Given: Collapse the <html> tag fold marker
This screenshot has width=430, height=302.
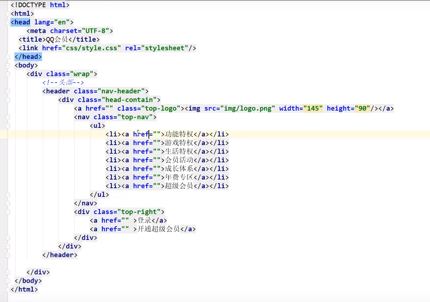Looking at the screenshot, I should coord(8,14).
